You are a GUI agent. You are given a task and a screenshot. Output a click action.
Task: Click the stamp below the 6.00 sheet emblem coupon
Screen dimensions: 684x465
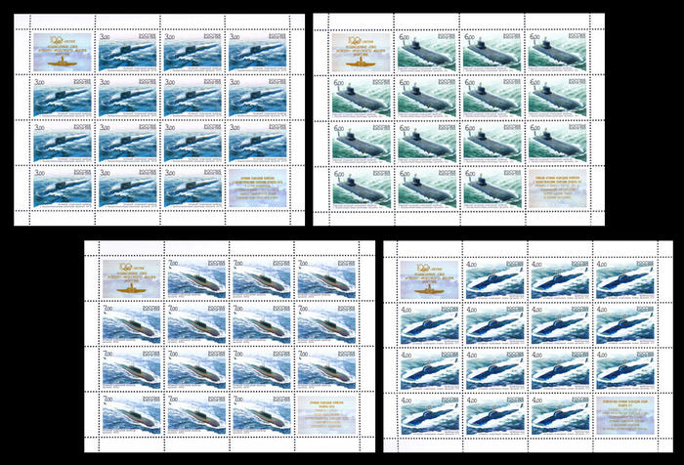click(x=362, y=99)
